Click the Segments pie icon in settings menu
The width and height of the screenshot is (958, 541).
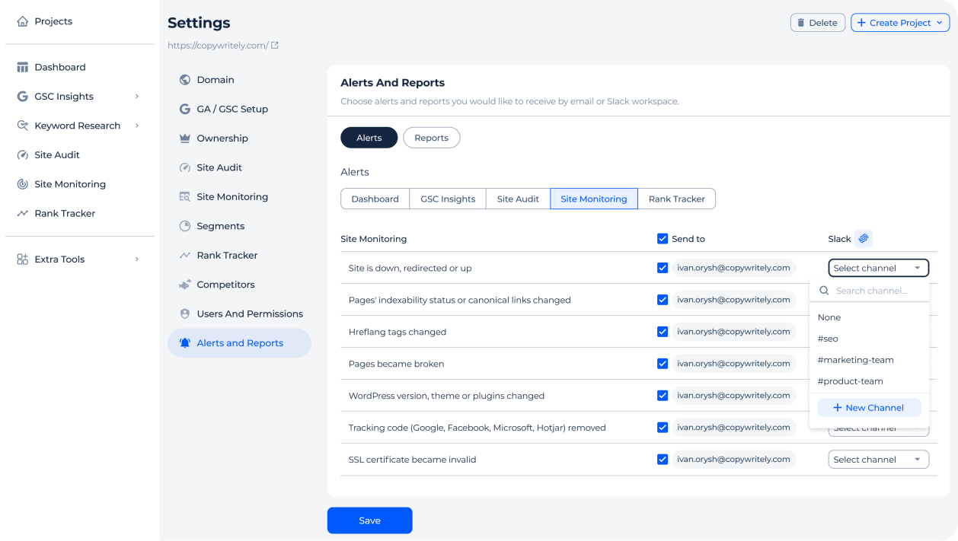(184, 226)
